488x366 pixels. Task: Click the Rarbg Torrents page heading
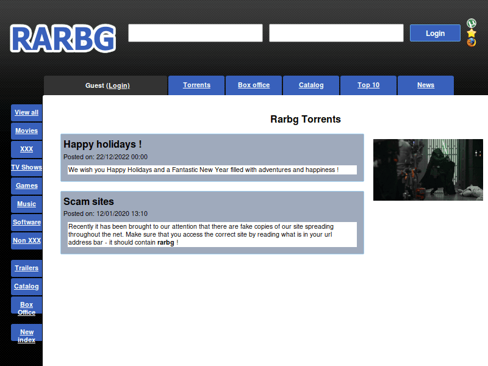point(306,119)
